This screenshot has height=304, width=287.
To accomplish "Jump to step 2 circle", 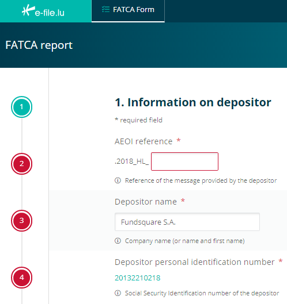I will (x=21, y=164).
